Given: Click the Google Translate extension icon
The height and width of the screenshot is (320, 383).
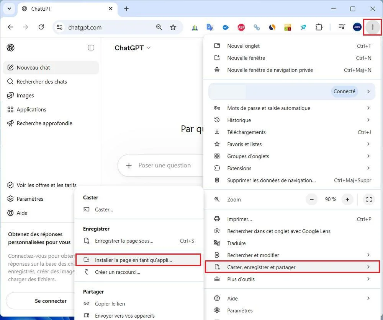Looking at the screenshot, I should [210, 27].
